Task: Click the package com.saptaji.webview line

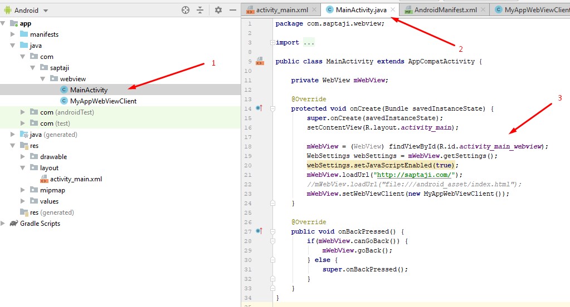Action: [x=330, y=23]
